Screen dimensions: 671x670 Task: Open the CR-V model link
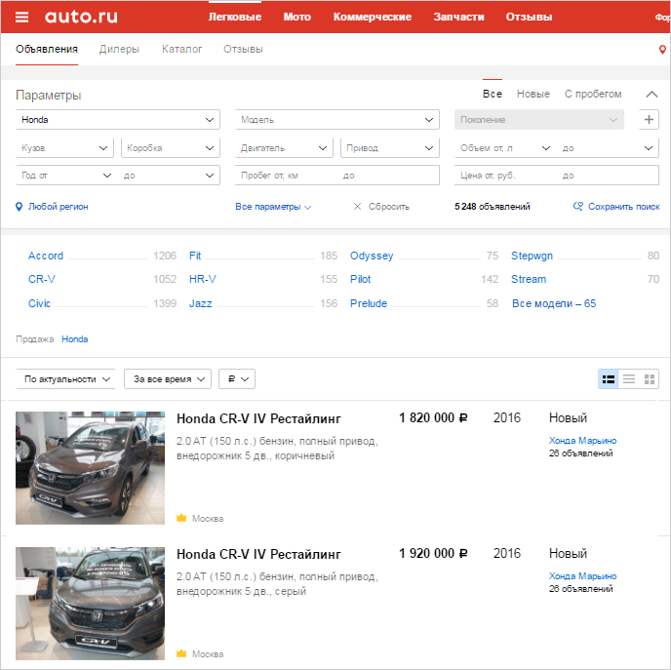42,279
